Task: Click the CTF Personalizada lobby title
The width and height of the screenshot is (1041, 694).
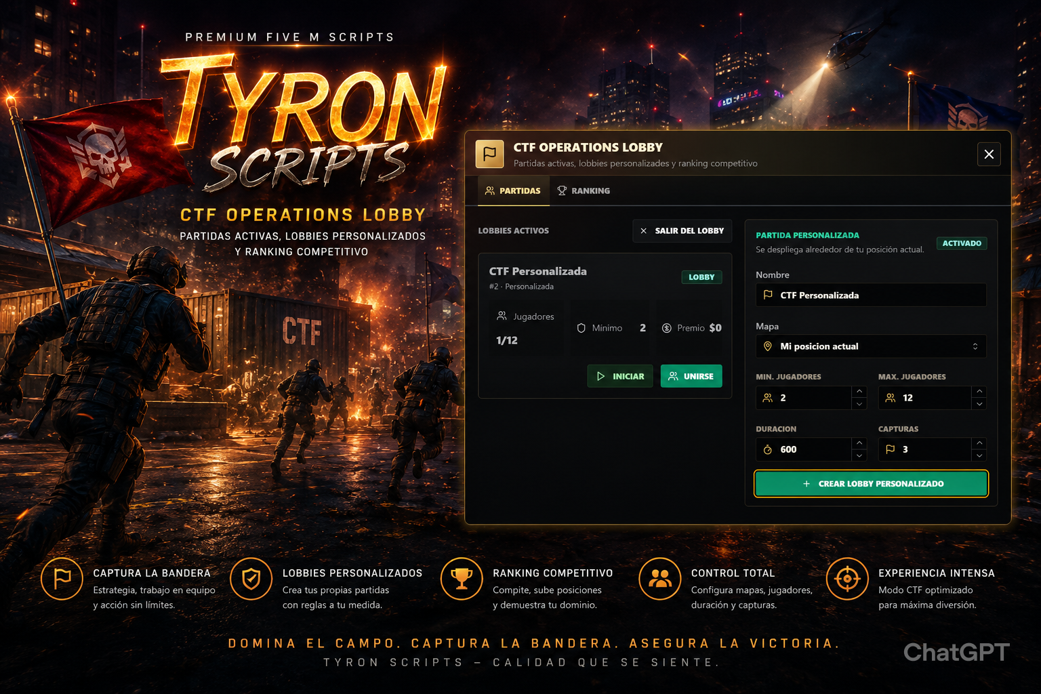Action: click(x=538, y=271)
